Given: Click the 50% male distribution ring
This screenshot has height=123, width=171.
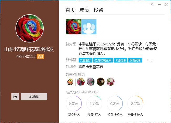Looking at the screenshot, I should (x=74, y=103).
